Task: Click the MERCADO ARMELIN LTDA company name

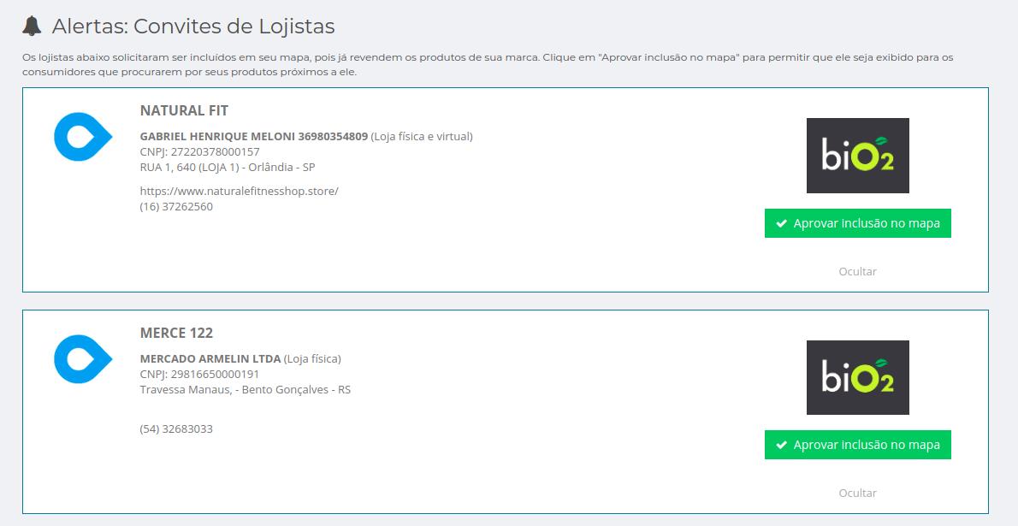Action: coord(210,358)
